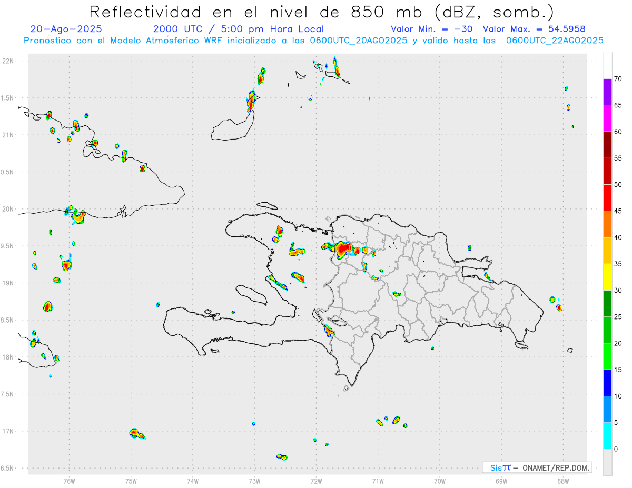Image resolution: width=632 pixels, height=488 pixels.
Task: Click the purple 65-70 dBZ colorbar segment
Action: click(607, 92)
